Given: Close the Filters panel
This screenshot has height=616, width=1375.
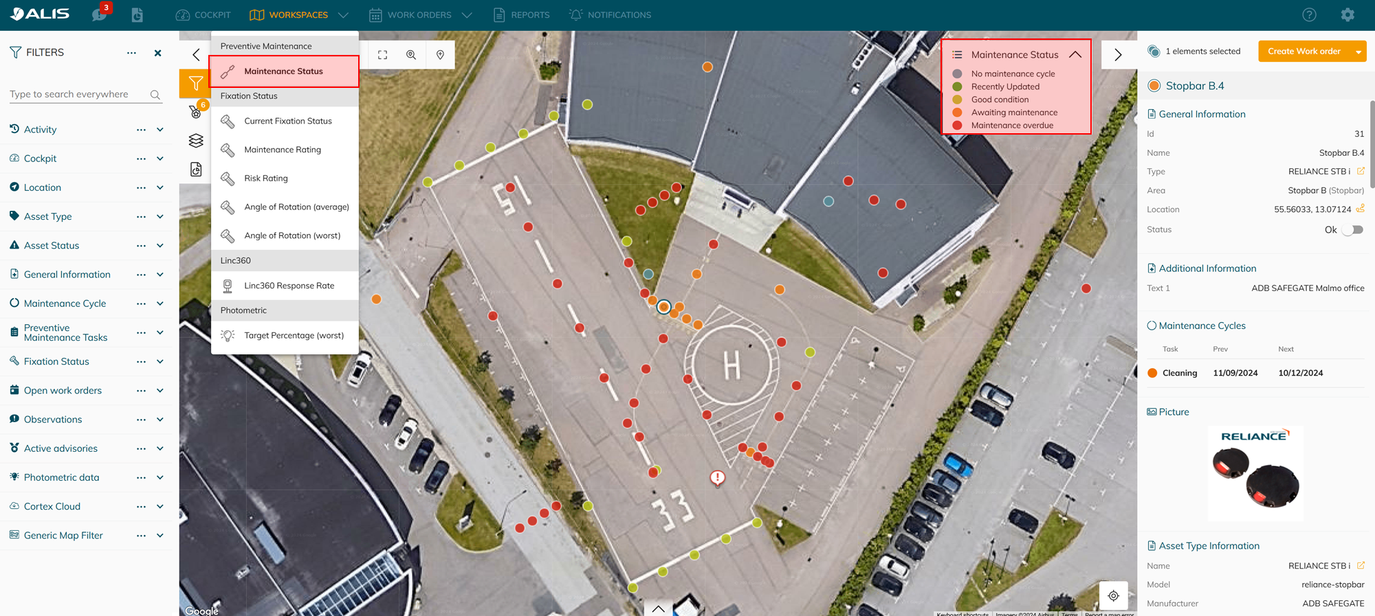Looking at the screenshot, I should click(x=157, y=53).
